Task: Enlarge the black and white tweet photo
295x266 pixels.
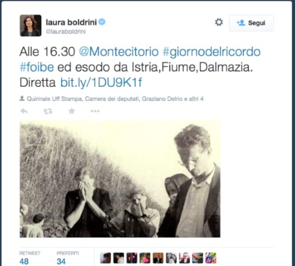Action: pyautogui.click(x=120, y=179)
